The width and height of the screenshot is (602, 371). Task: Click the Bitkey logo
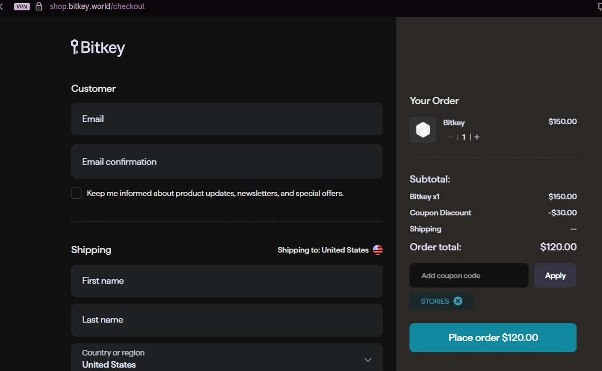click(98, 48)
